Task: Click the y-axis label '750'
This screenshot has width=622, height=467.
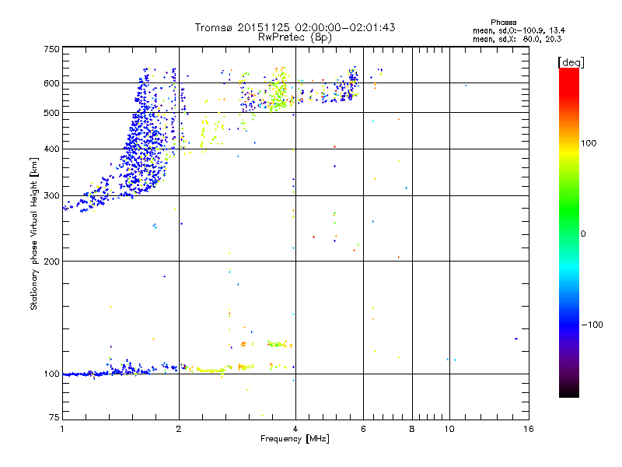Action: click(x=51, y=49)
